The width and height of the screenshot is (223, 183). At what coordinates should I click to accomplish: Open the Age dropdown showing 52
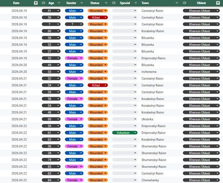coord(51,79)
